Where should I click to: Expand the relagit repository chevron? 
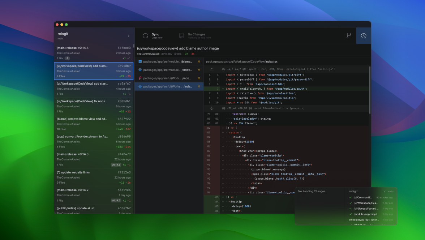coord(128,36)
